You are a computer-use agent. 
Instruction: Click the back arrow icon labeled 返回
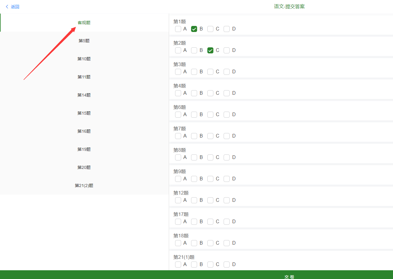click(x=7, y=7)
